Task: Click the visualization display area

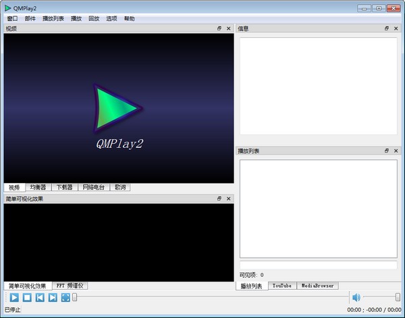Action: pyautogui.click(x=119, y=242)
